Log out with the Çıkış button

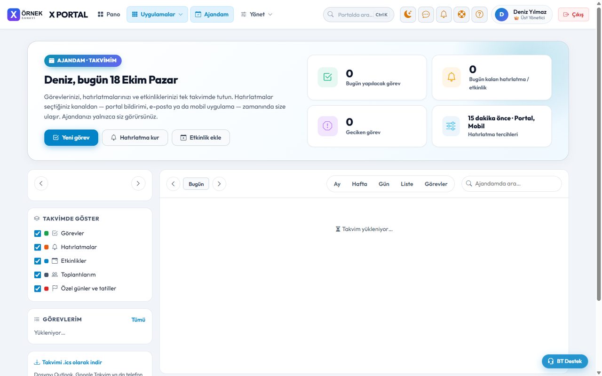pos(573,15)
